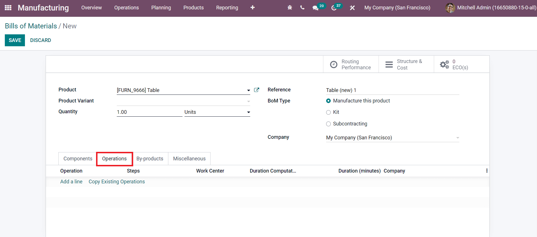Select Subcontracting BoM type

coord(328,124)
